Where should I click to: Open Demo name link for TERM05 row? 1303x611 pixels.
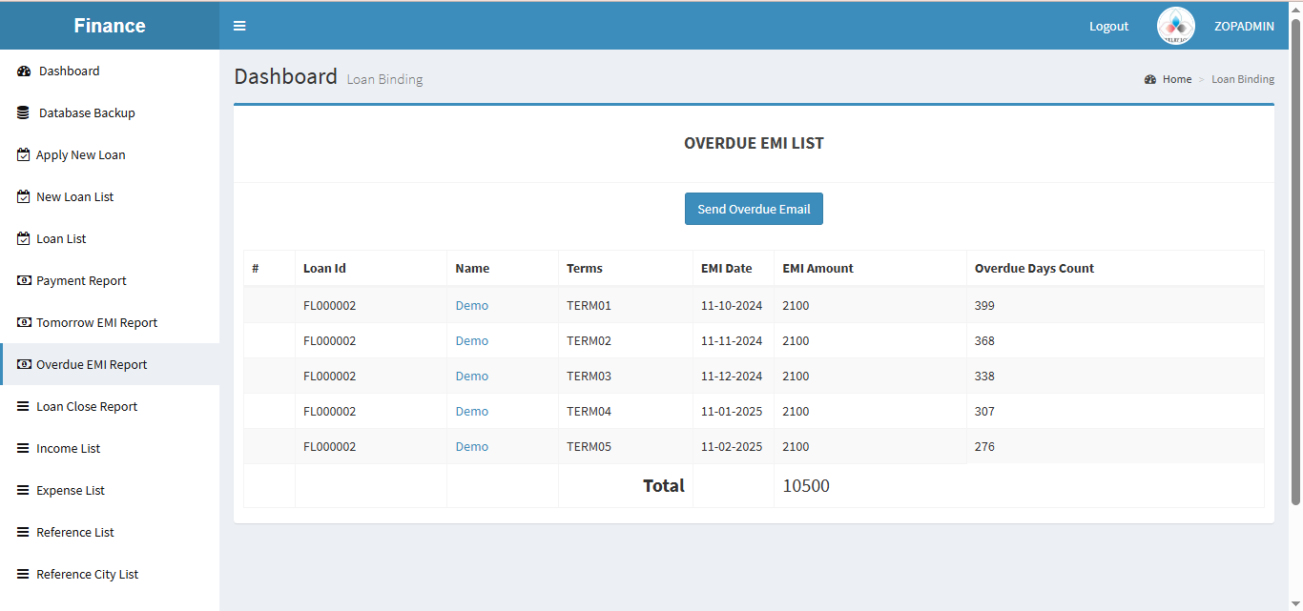471,447
